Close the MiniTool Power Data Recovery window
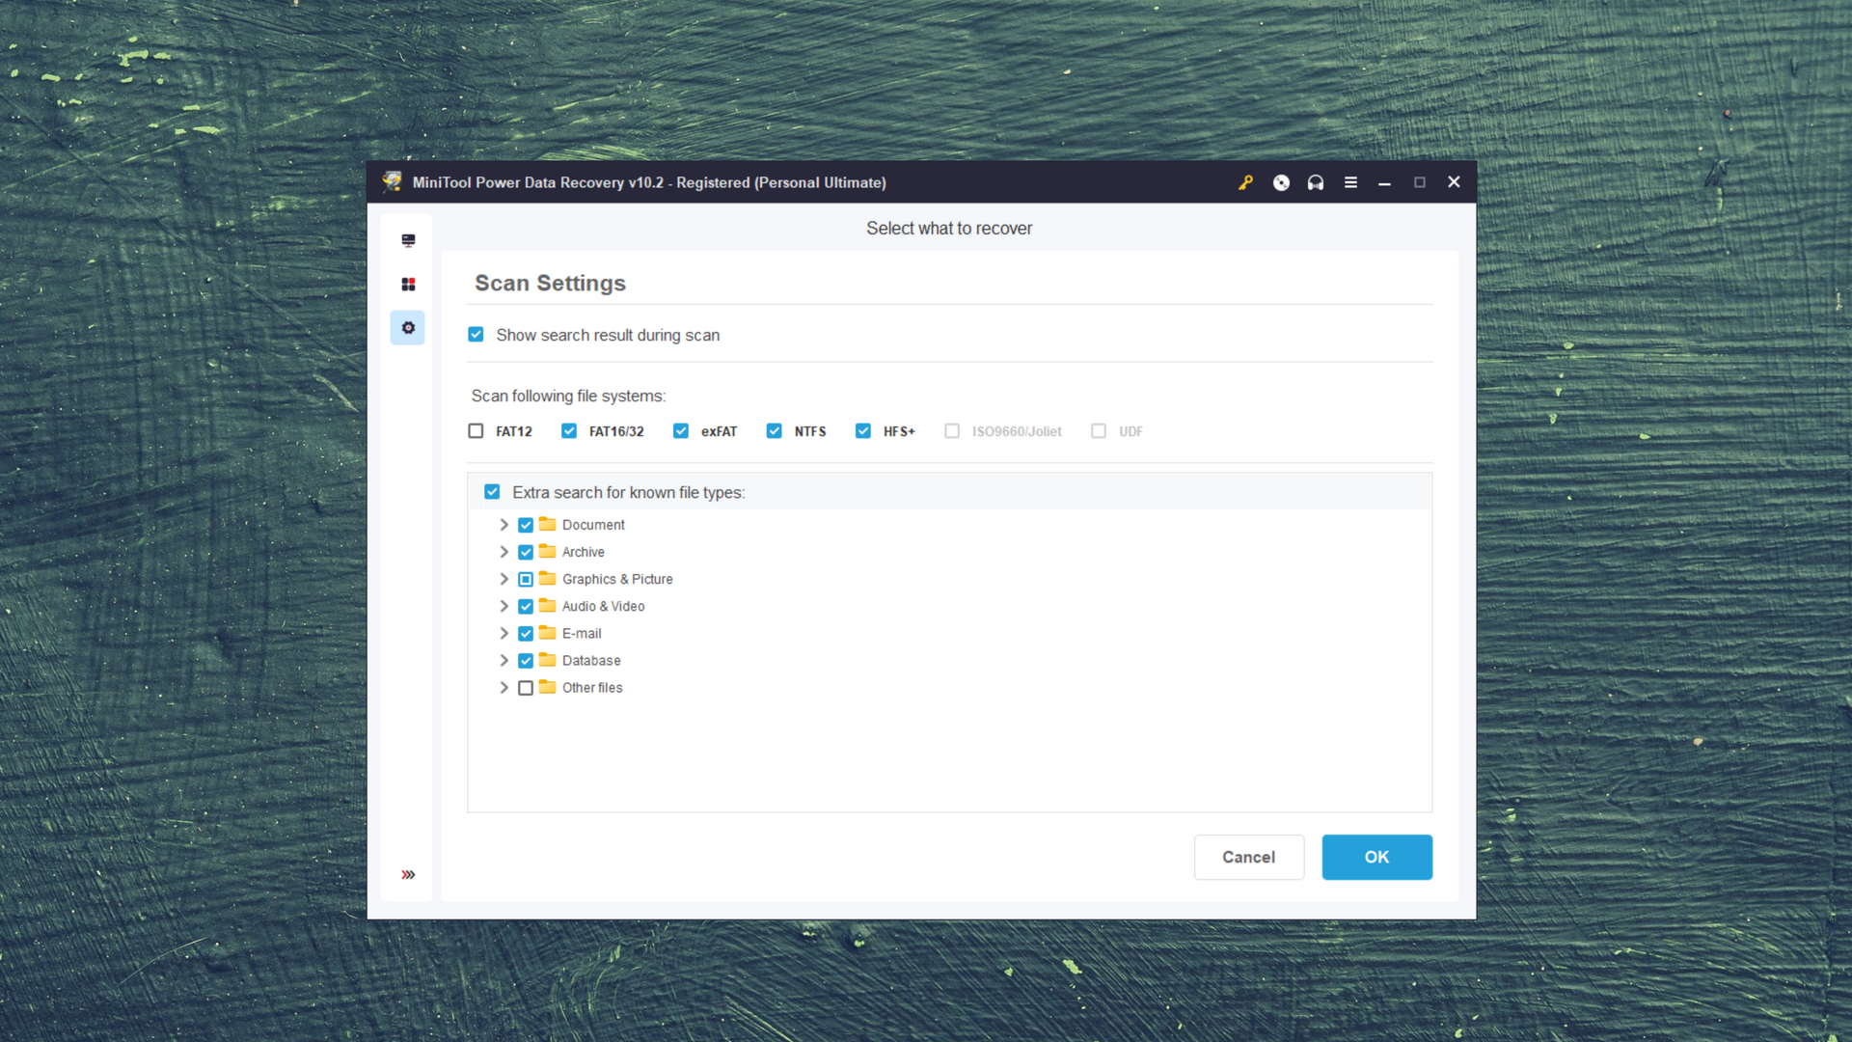Viewport: 1852px width, 1042px height. [x=1454, y=182]
